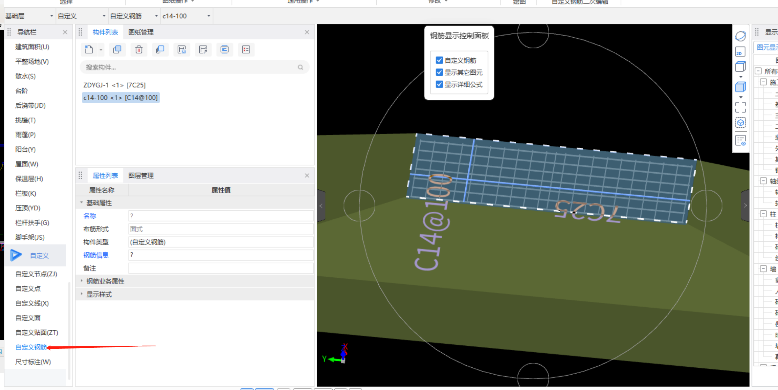Click right viewport collapse arrow handle
The height and width of the screenshot is (390, 778).
point(745,205)
